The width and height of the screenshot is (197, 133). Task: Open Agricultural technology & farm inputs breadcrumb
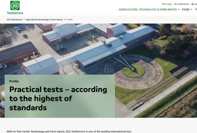[44, 20]
